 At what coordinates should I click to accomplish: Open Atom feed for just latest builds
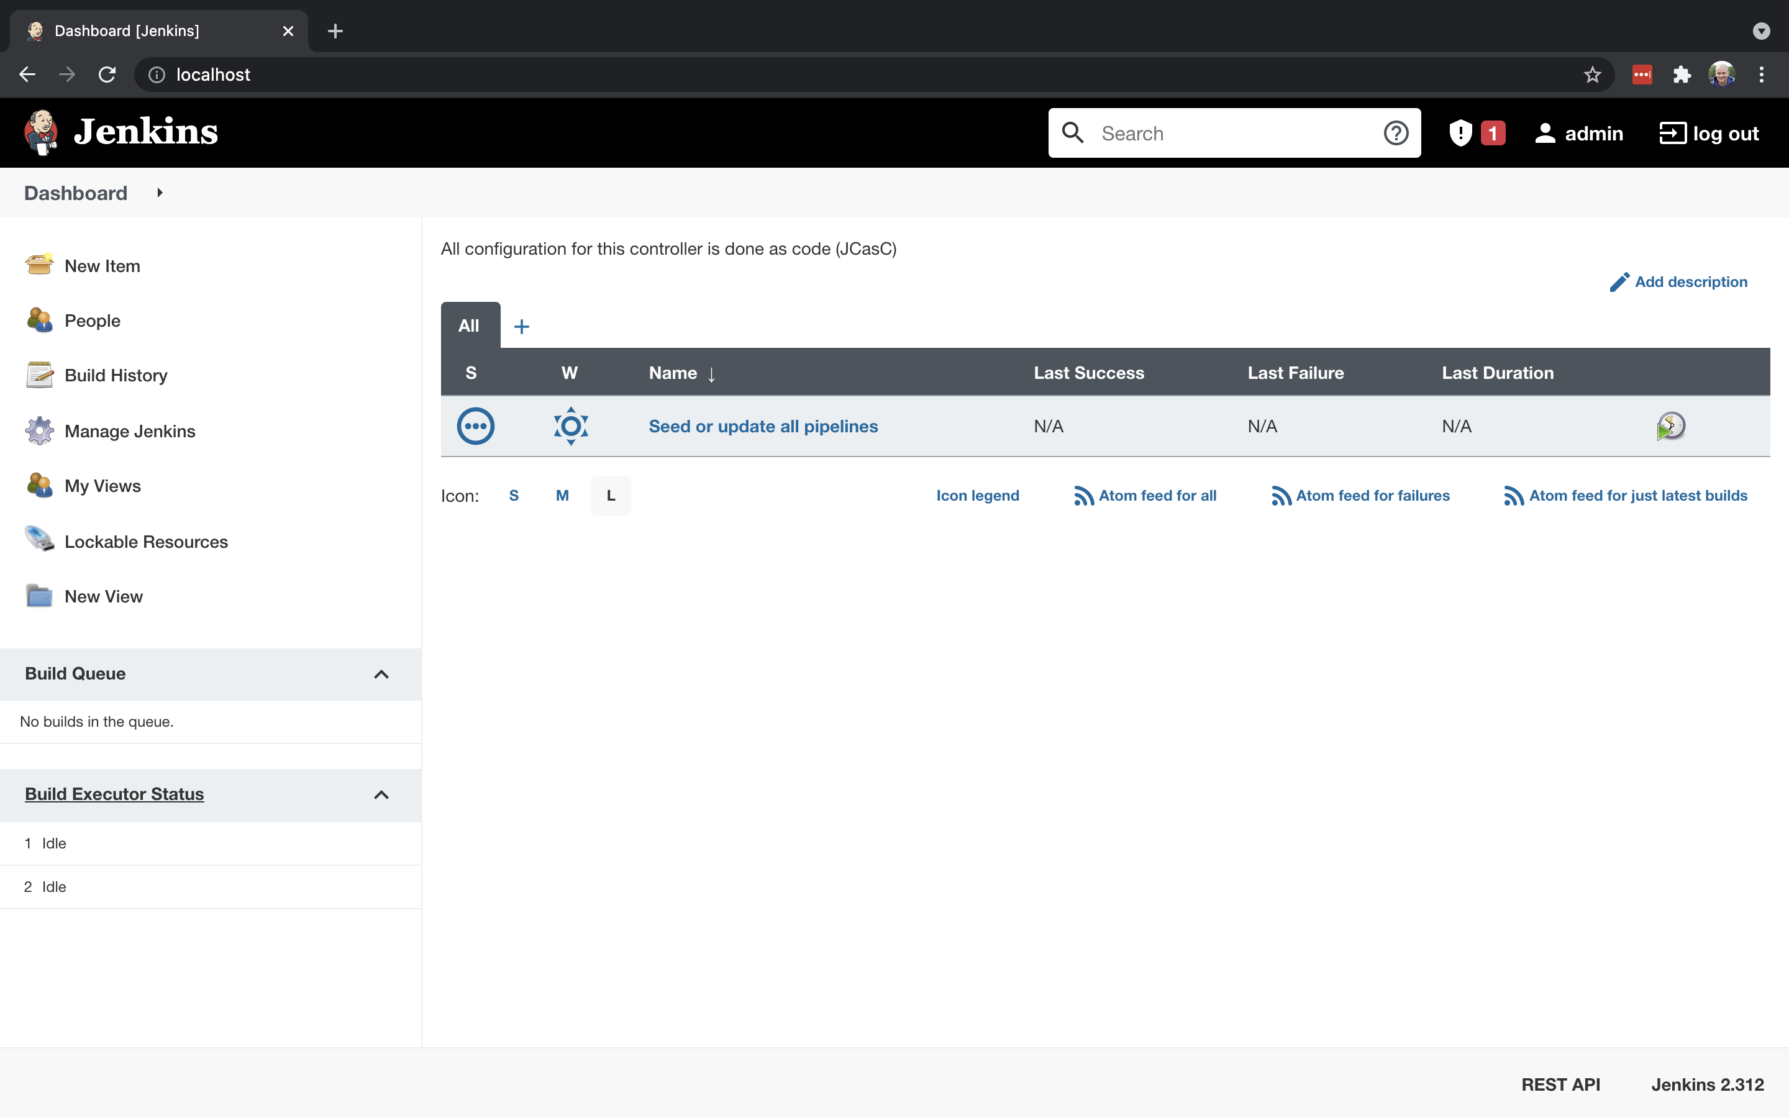[1626, 496]
